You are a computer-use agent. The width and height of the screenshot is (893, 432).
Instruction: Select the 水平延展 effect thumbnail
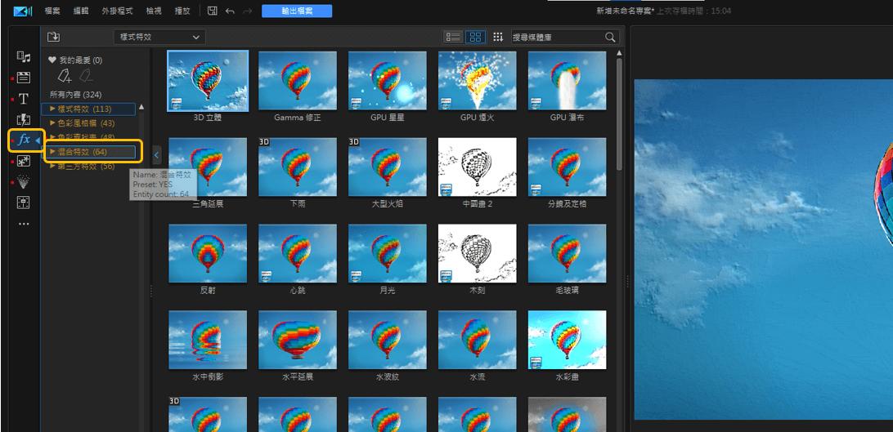click(x=298, y=340)
